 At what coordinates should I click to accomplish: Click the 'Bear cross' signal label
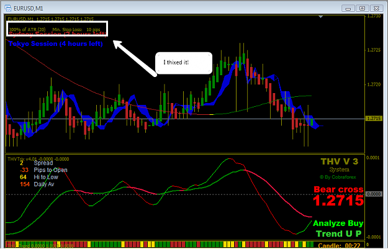pos(338,189)
